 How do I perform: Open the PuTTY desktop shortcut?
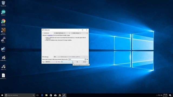pos(3,40)
